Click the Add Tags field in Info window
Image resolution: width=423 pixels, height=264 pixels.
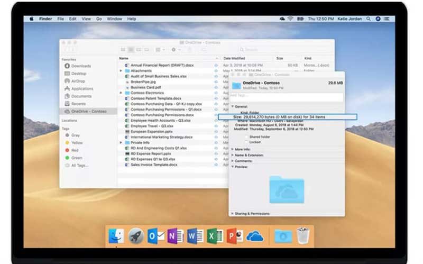[x=287, y=97]
